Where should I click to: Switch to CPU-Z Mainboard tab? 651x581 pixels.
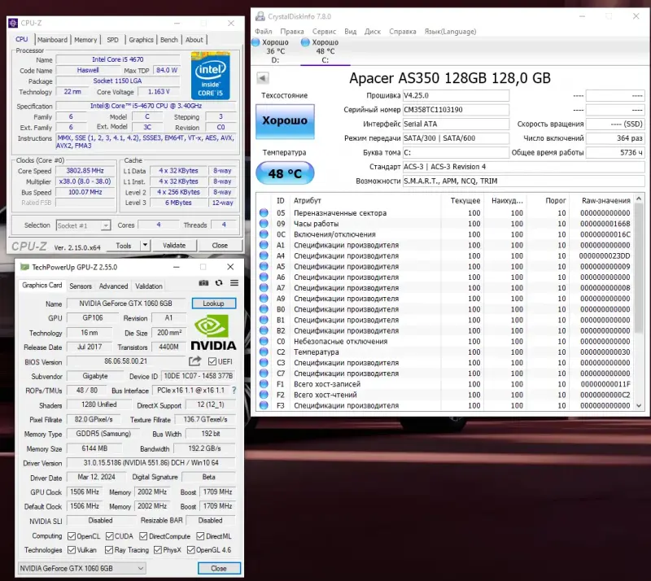tap(52, 40)
